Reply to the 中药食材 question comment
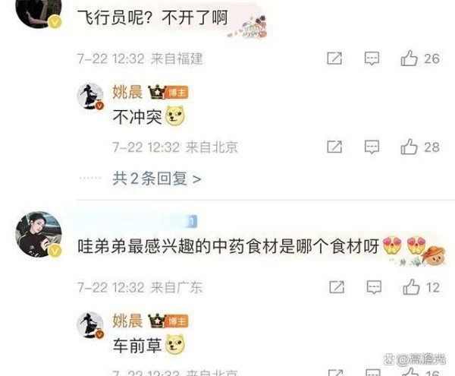 (374, 287)
